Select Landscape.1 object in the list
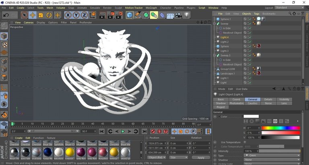 coord(228,74)
